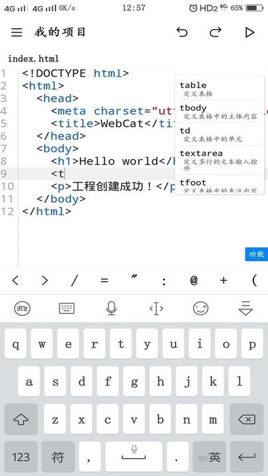Image resolution: width=268 pixels, height=476 pixels.
Task: Click the closing '</html>' tag on line 12
Action: (46, 212)
